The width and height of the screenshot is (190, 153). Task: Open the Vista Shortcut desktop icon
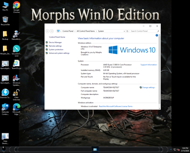tap(5, 139)
